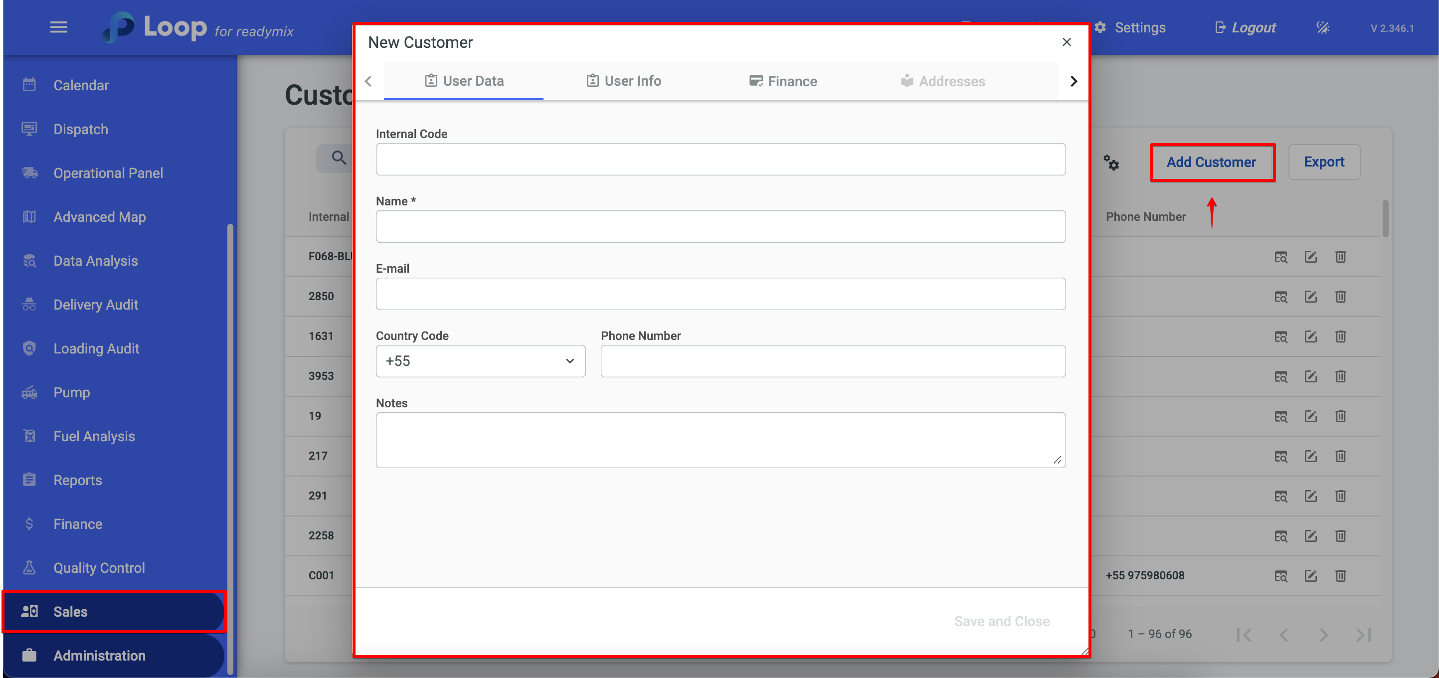Screen dimensions: 1439x678
Task: Click the Logout link
Action: (x=1245, y=27)
